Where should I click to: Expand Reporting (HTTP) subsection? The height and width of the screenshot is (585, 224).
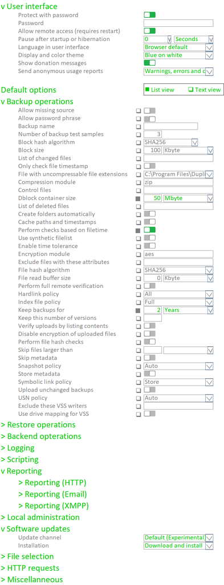pos(52,483)
